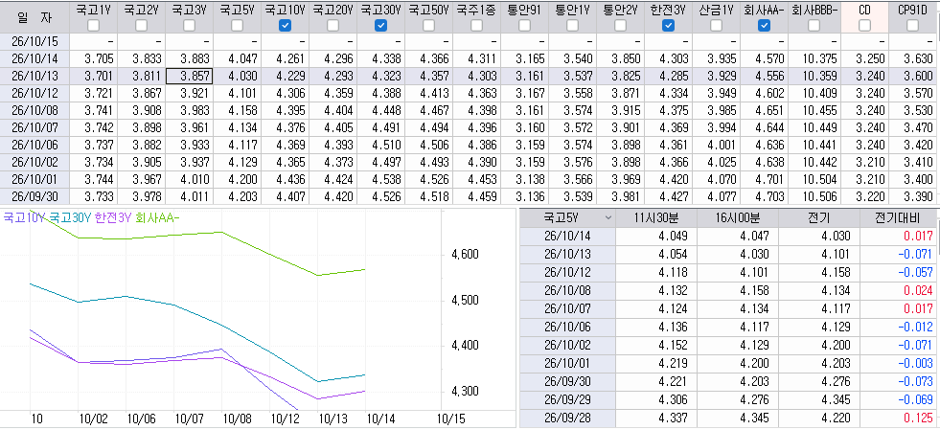Enable the 통안2Y checkbox
The height and width of the screenshot is (430, 940).
[x=621, y=25]
